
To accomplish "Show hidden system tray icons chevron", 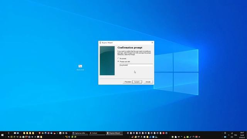I will point(229,135).
